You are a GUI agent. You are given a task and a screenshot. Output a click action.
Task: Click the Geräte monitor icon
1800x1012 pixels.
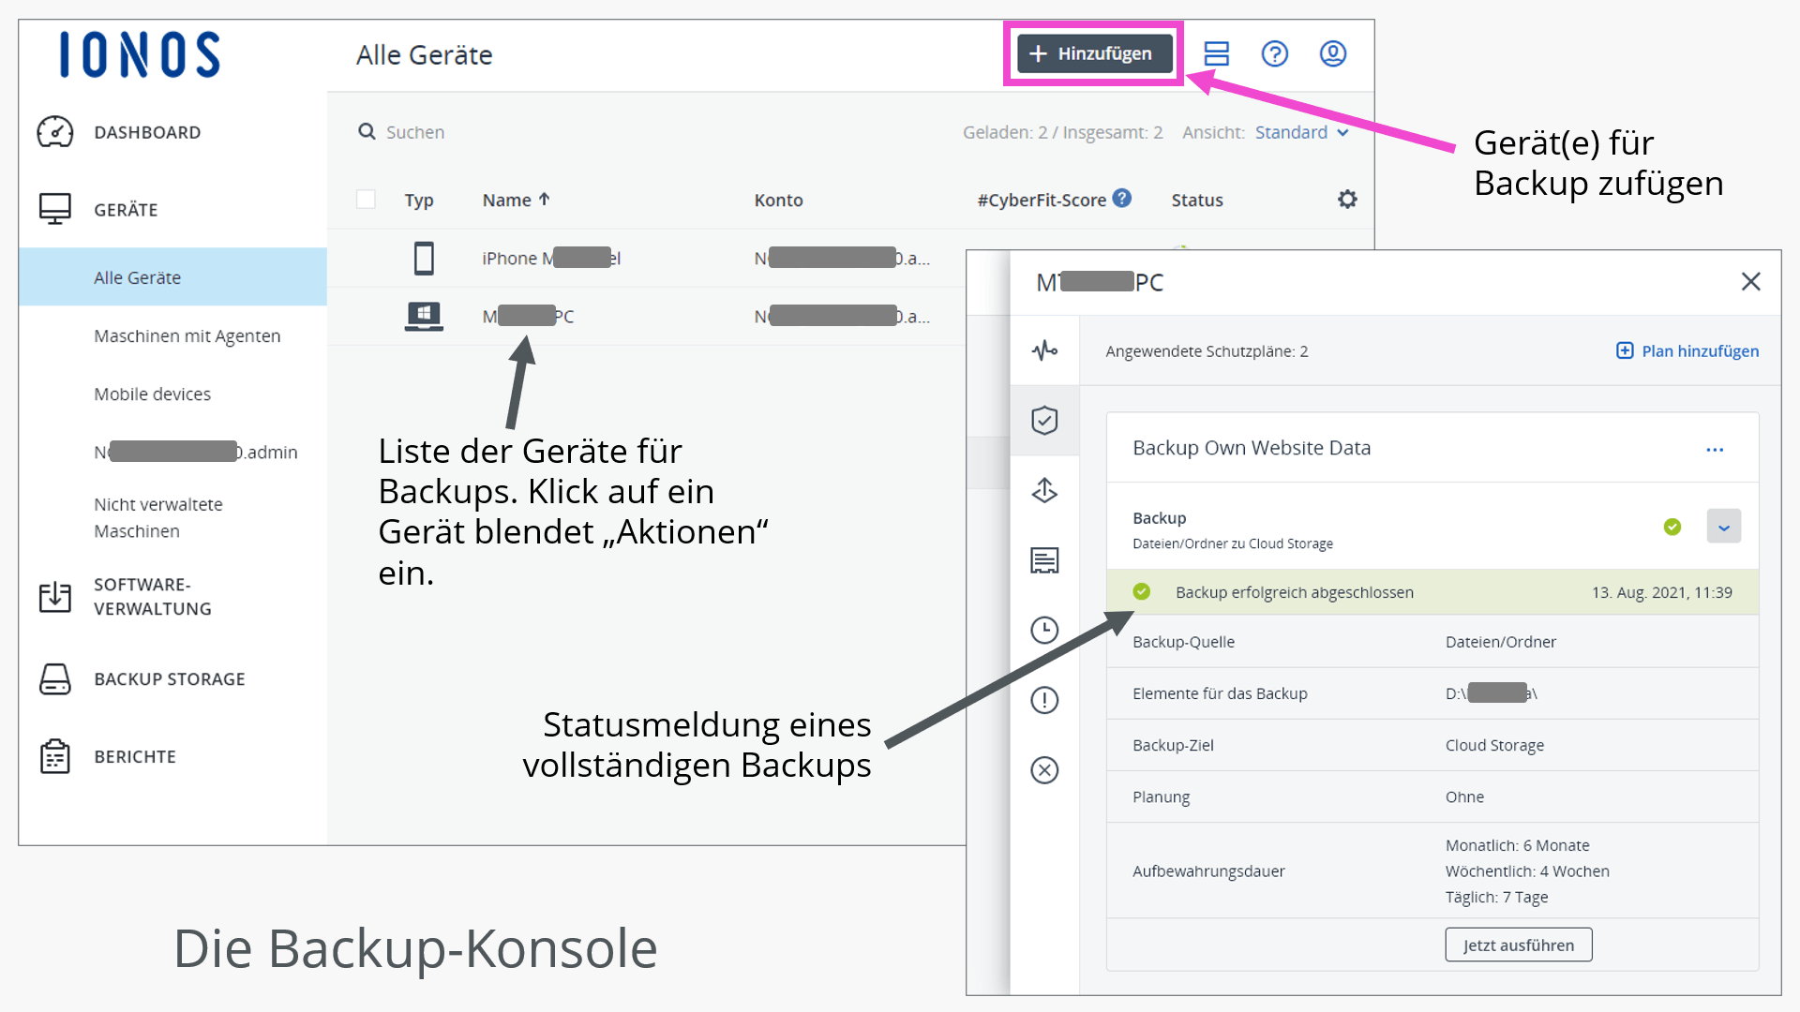pos(55,209)
